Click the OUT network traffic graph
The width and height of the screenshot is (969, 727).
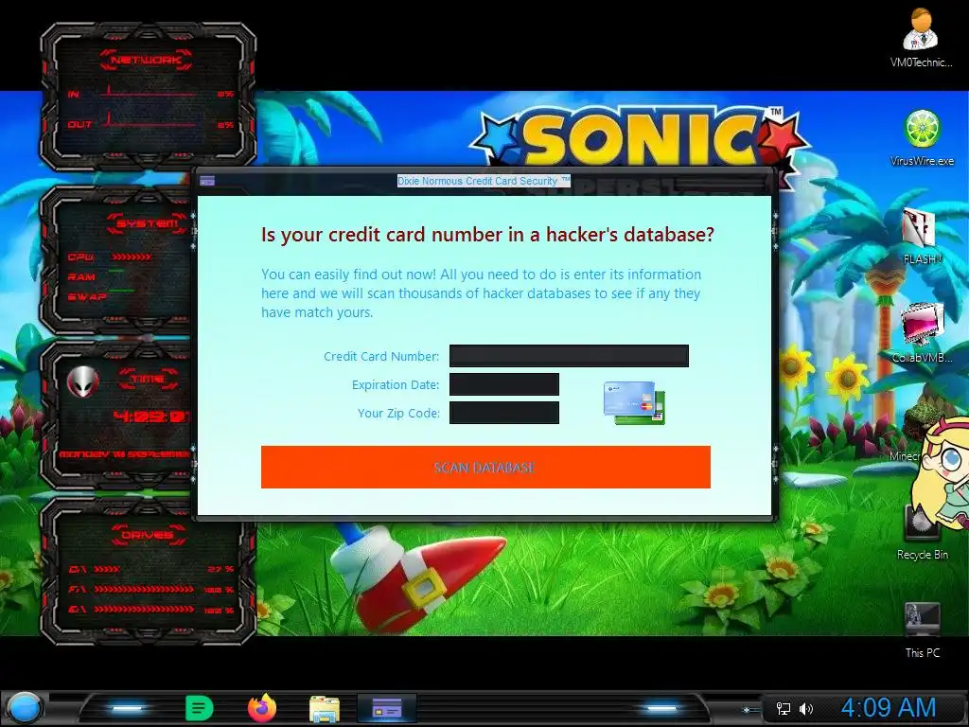(x=150, y=120)
